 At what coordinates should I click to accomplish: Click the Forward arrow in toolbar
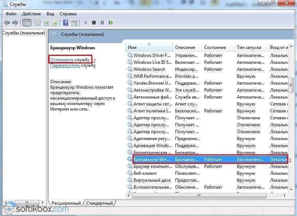tap(16, 23)
